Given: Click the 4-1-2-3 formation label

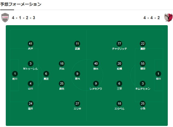Looking at the screenshot, I should tap(23, 18).
